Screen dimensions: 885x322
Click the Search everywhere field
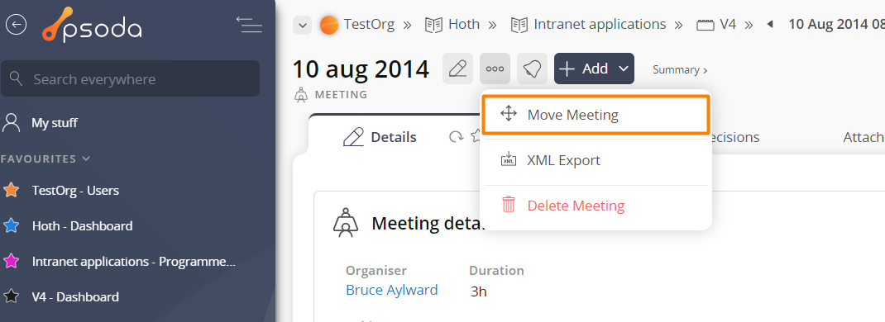pyautogui.click(x=131, y=78)
